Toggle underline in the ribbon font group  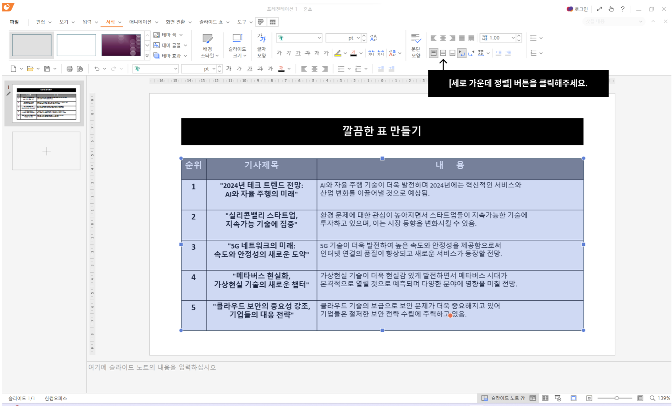tap(298, 53)
